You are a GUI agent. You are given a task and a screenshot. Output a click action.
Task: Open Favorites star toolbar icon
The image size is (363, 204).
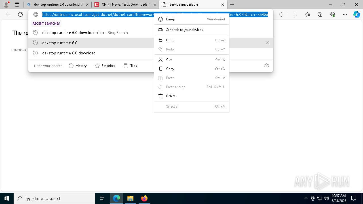pyautogui.click(x=307, y=14)
